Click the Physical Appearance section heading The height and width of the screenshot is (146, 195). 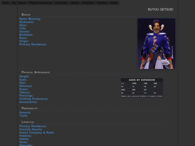(35, 72)
